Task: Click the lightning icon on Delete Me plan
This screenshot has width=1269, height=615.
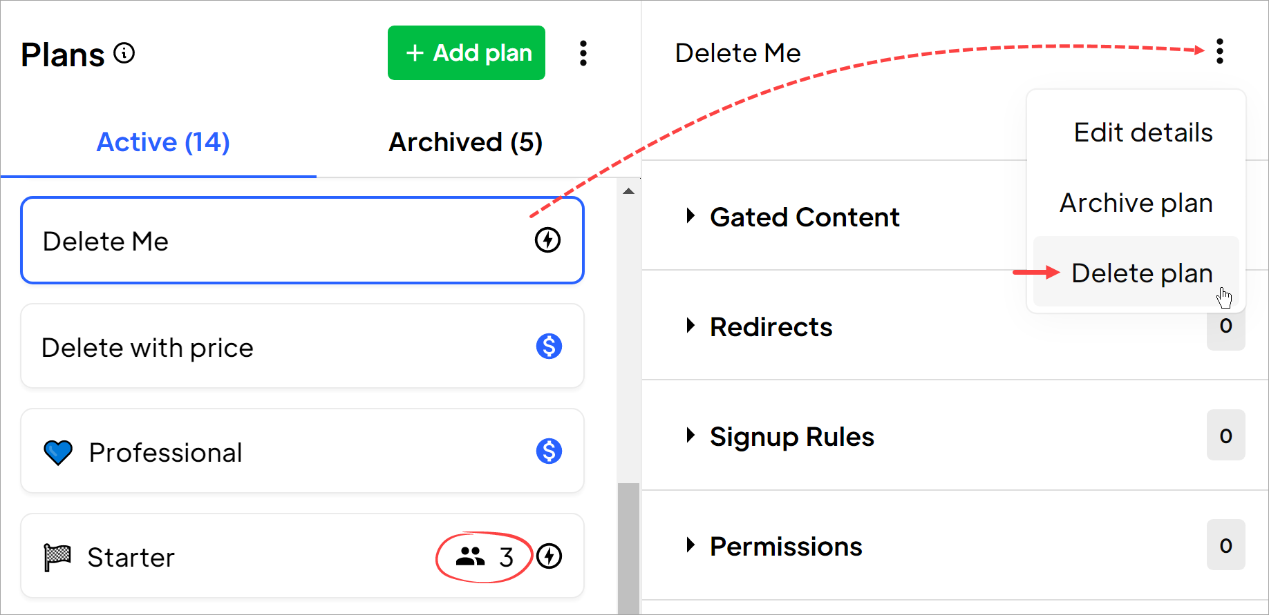Action: pyautogui.click(x=548, y=240)
